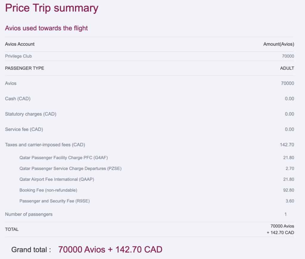
Task: Click the Avios Account column header
Action: tap(20, 44)
